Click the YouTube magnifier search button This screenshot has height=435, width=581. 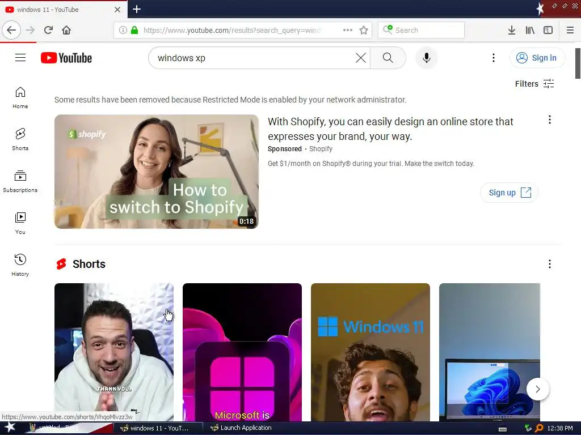388,58
